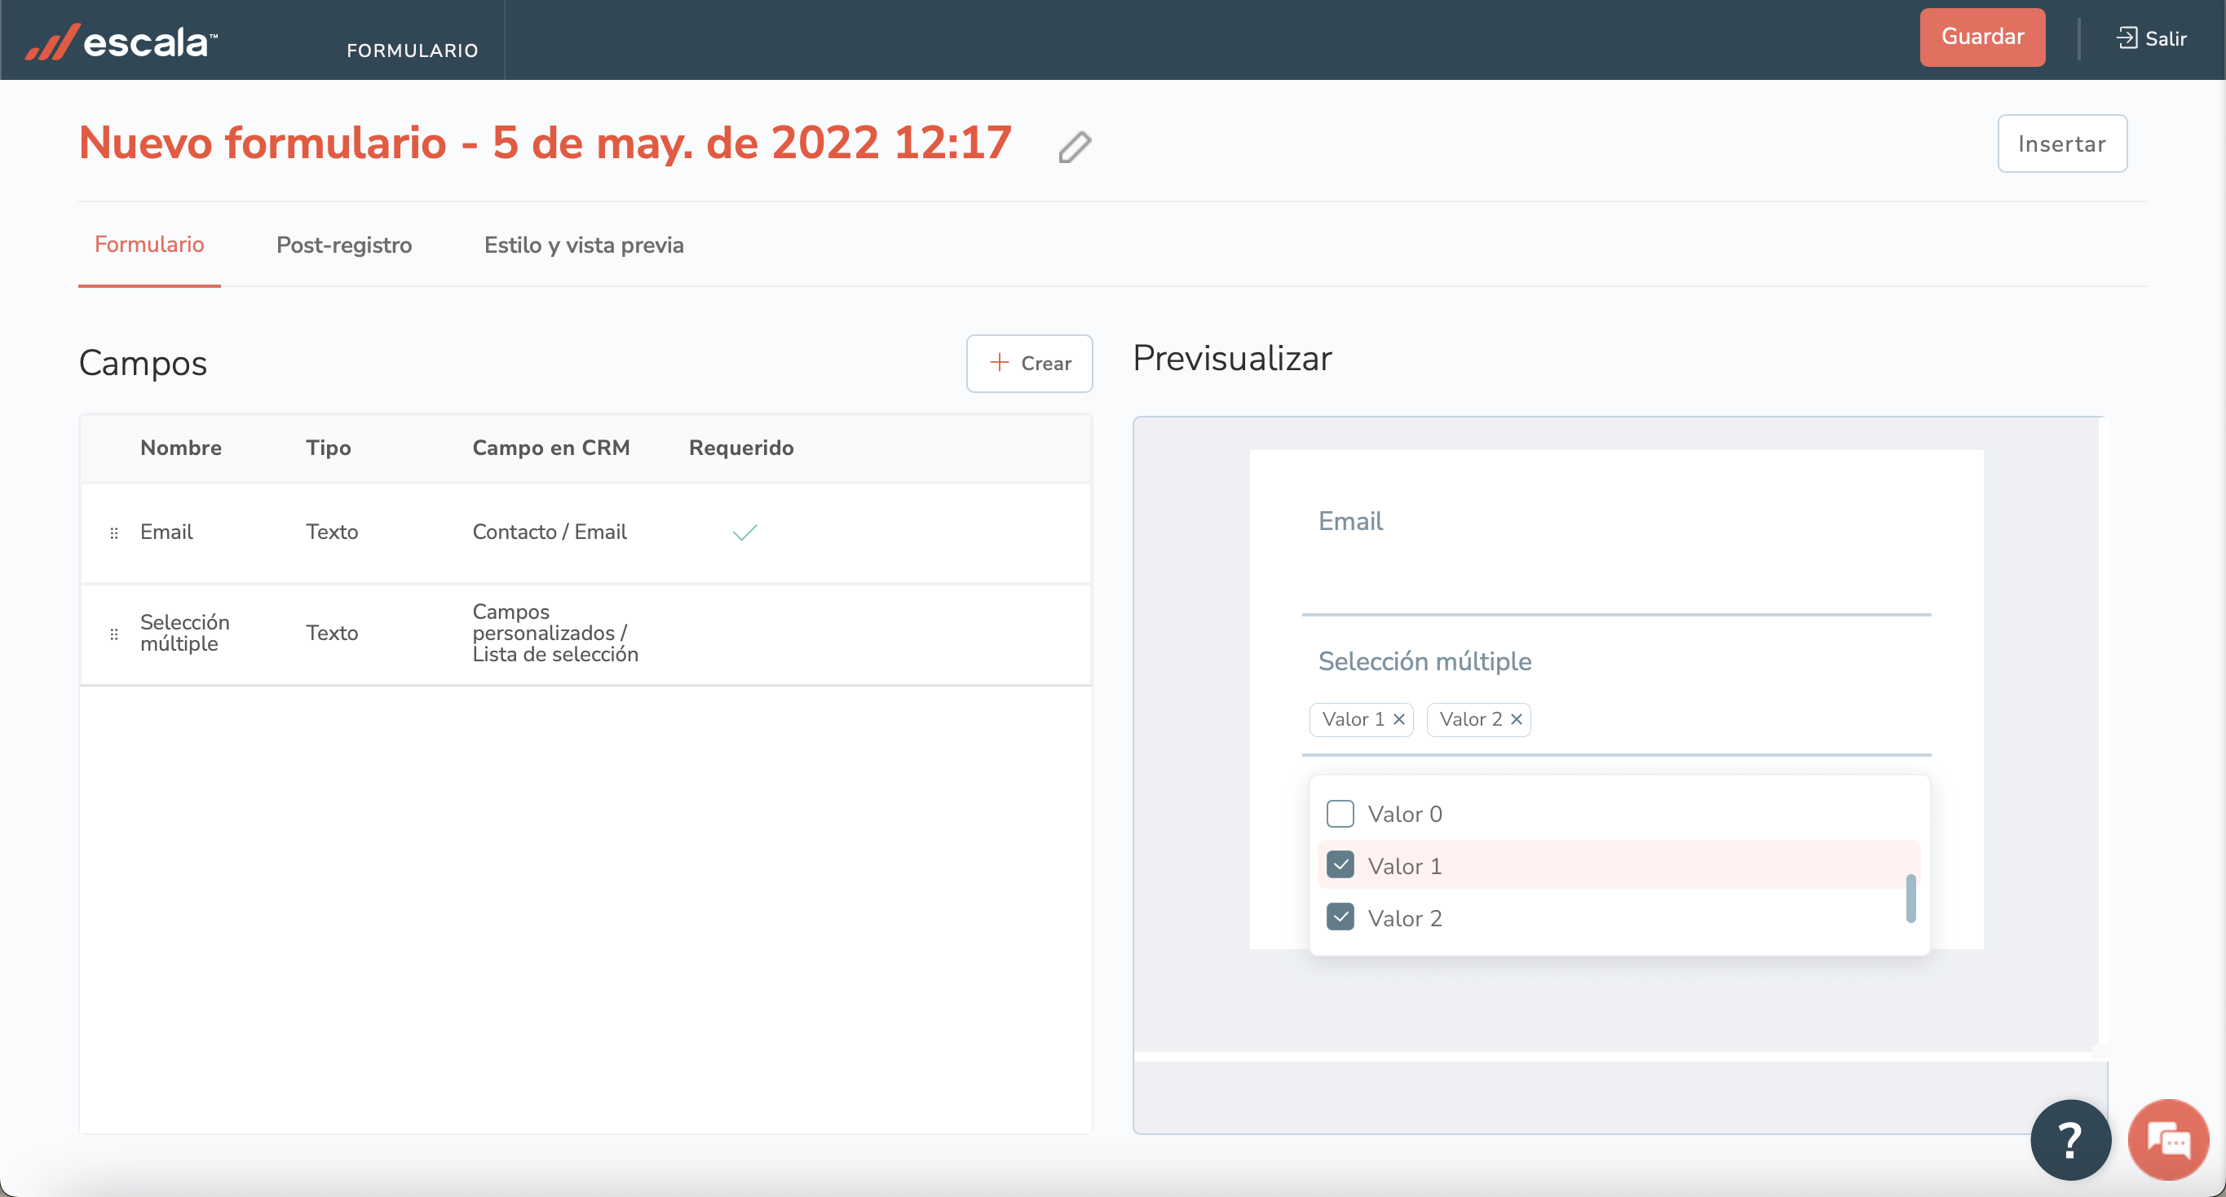
Task: Save the form with Guardar
Action: pos(1982,38)
